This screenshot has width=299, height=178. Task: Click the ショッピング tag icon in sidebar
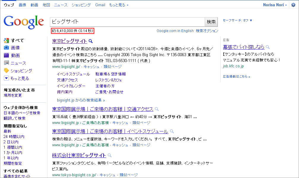click(x=6, y=71)
